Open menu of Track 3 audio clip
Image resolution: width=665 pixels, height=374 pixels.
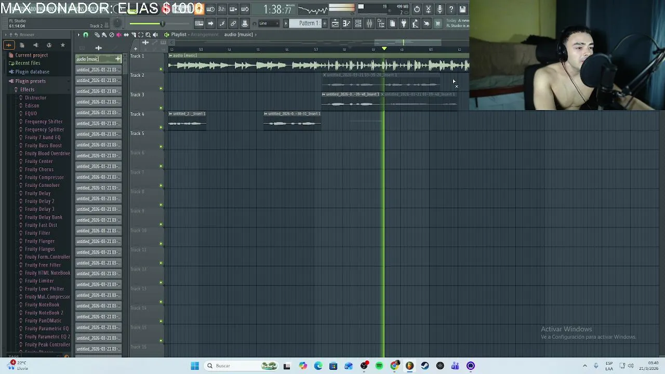pos(323,94)
